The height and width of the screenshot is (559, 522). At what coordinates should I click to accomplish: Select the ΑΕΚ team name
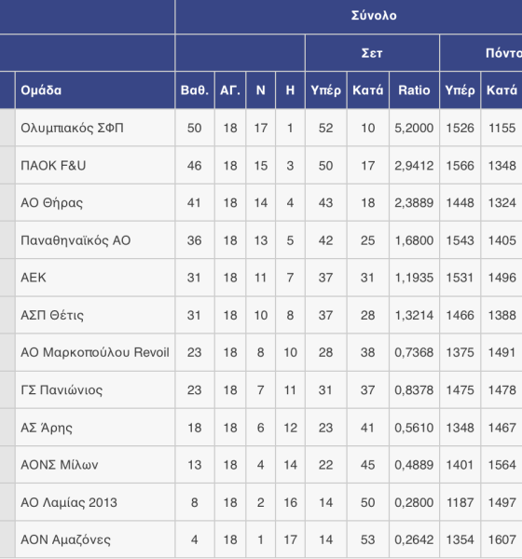click(x=34, y=278)
